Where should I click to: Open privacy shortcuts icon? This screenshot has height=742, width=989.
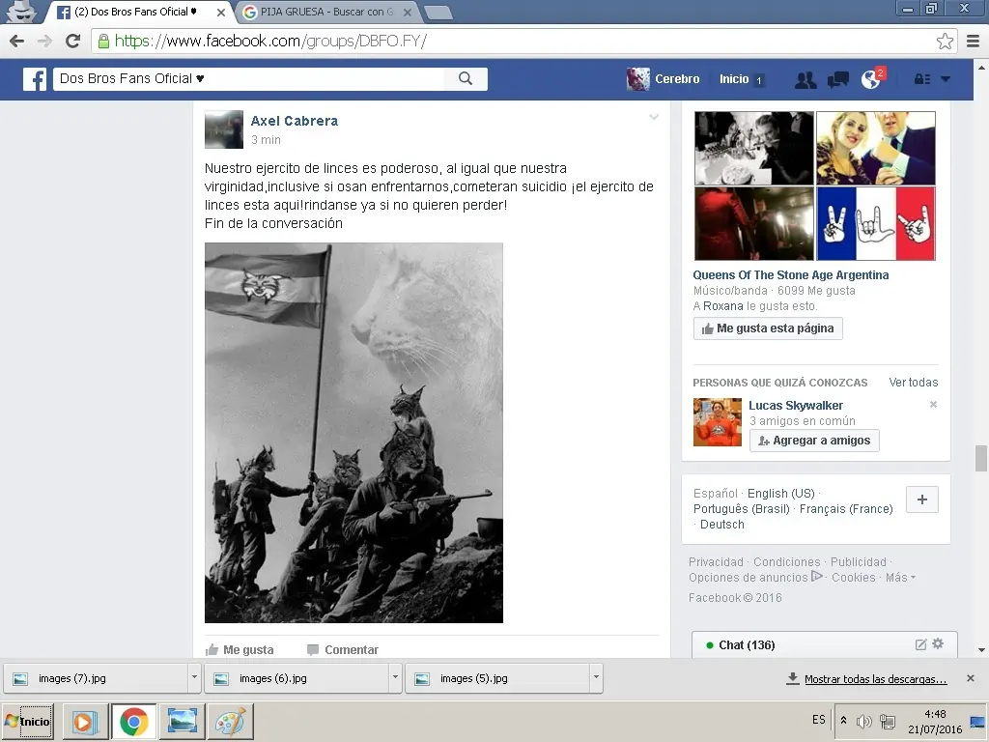(921, 79)
